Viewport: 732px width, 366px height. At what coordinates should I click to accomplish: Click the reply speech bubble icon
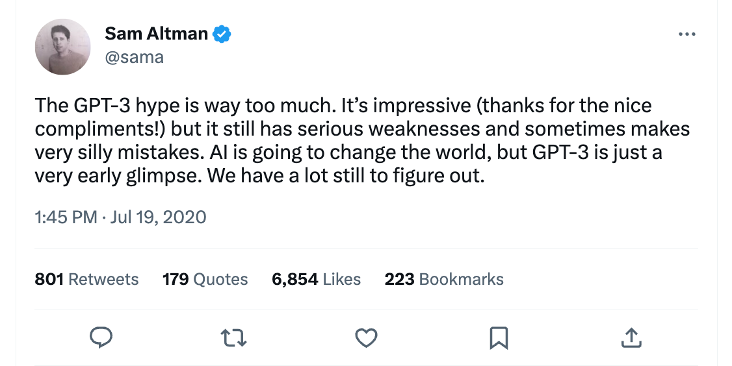100,337
